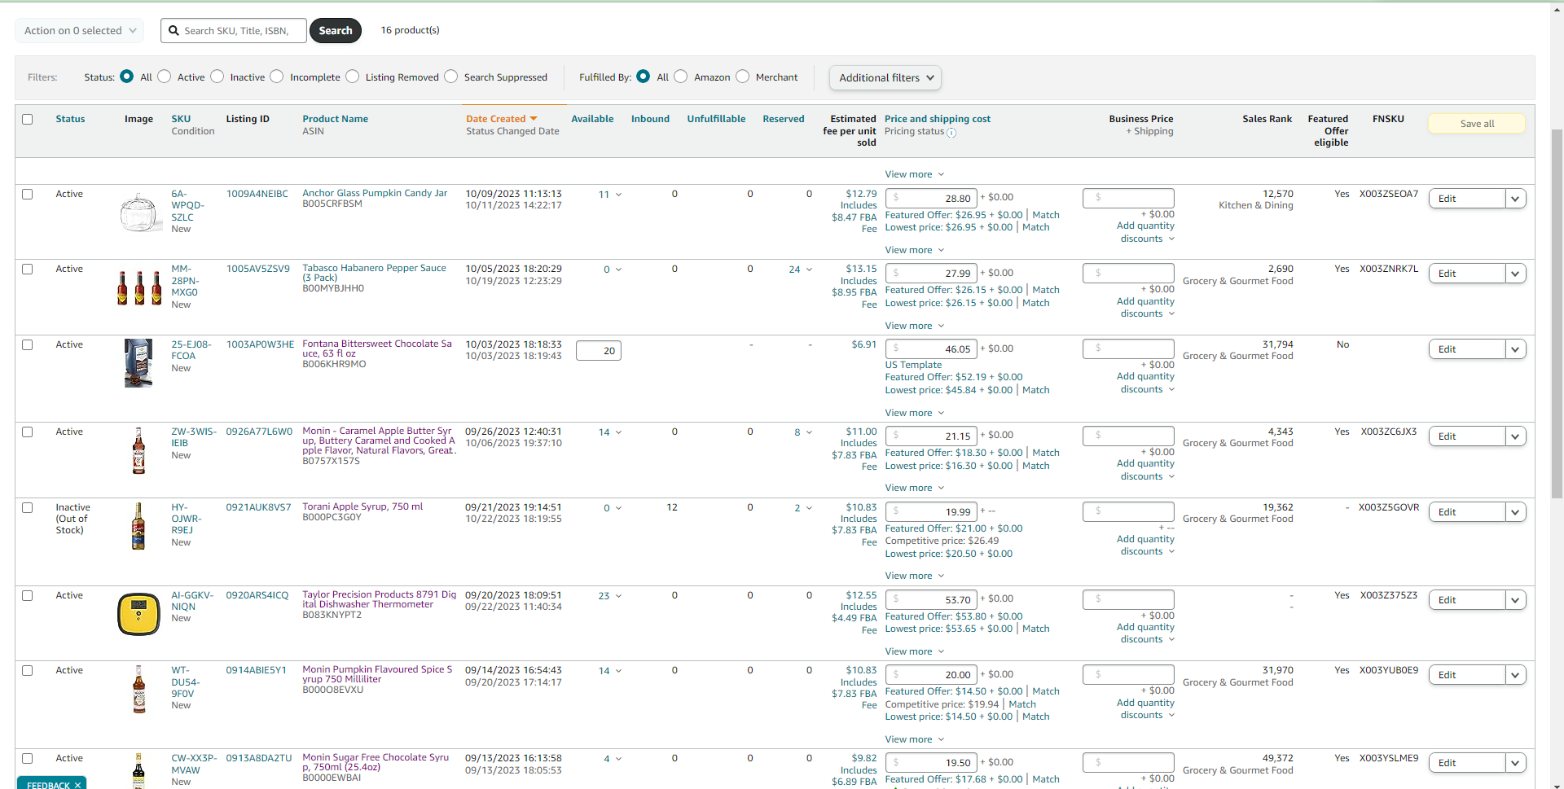Edit Fontana available quantity field 20
Image resolution: width=1564 pixels, height=789 pixels.
pos(599,351)
